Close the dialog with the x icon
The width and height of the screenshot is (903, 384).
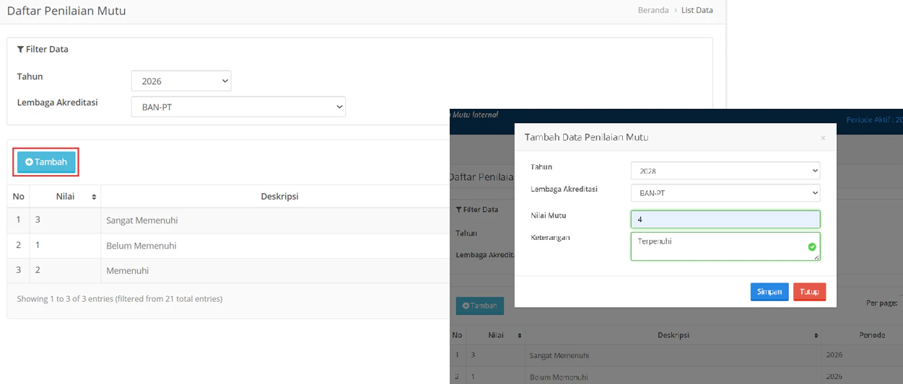823,138
